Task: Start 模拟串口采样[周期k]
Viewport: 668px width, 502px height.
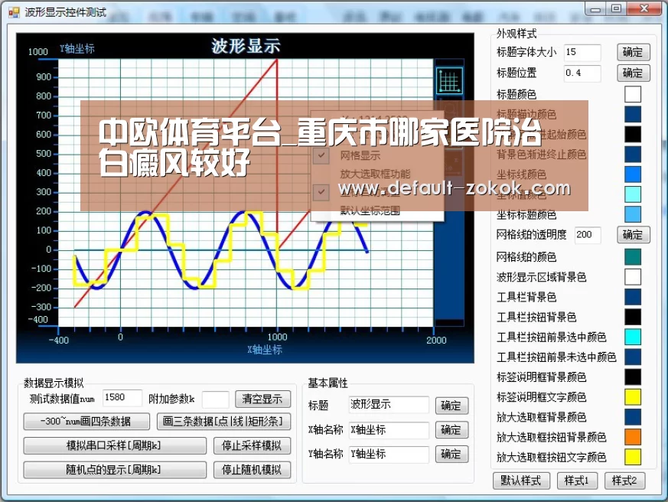Action: coord(115,445)
